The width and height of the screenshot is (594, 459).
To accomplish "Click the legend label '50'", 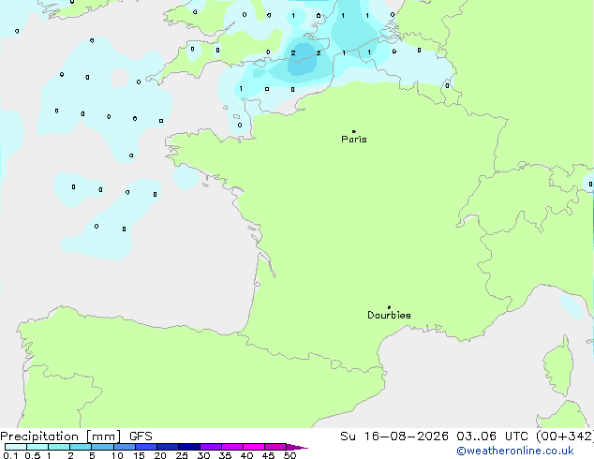I will [x=290, y=455].
